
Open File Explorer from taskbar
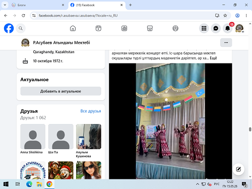pyautogui.click(x=39, y=184)
